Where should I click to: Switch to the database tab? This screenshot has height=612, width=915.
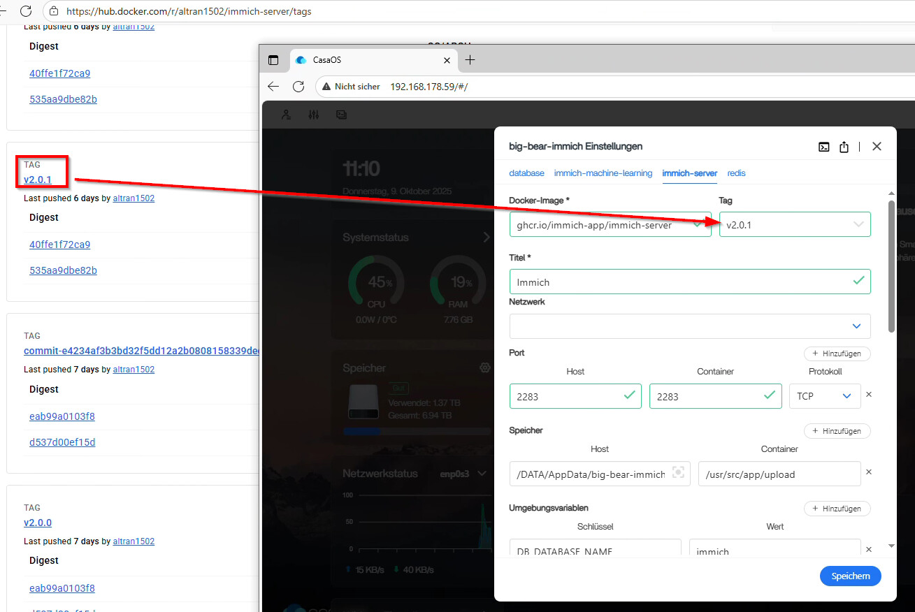(526, 173)
